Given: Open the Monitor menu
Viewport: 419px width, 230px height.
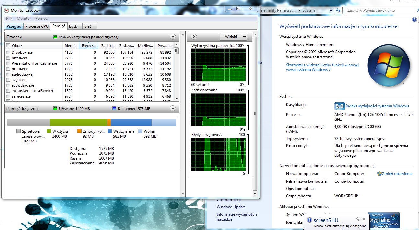Looking at the screenshot, I should [24, 18].
